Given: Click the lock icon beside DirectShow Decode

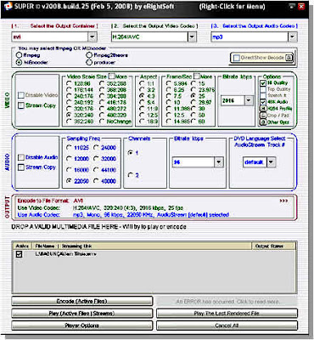Looking at the screenshot, I should tap(289, 58).
